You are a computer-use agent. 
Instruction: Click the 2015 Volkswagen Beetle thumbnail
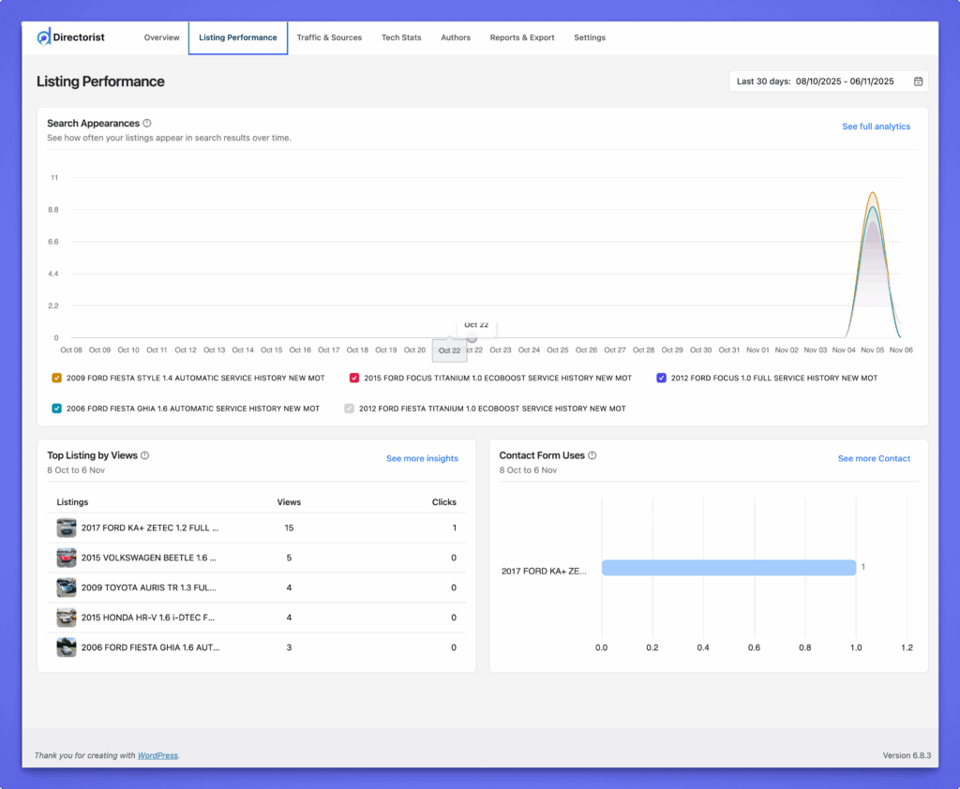tap(67, 558)
